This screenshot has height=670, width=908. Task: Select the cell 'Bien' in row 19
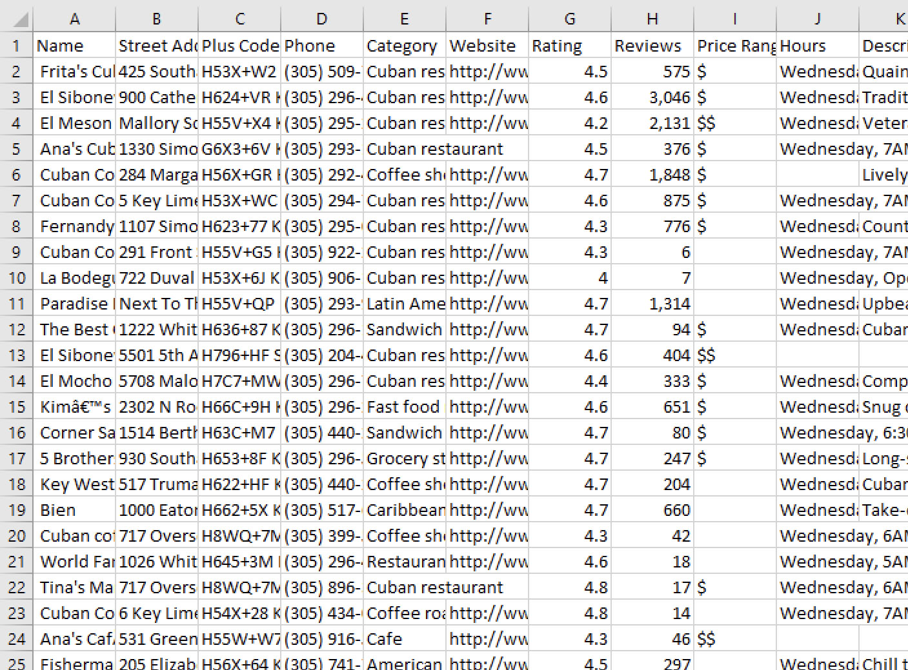74,510
